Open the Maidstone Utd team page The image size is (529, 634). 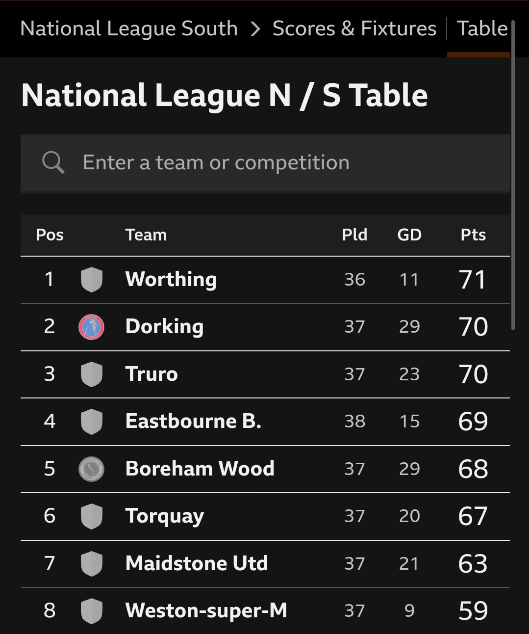coord(197,563)
